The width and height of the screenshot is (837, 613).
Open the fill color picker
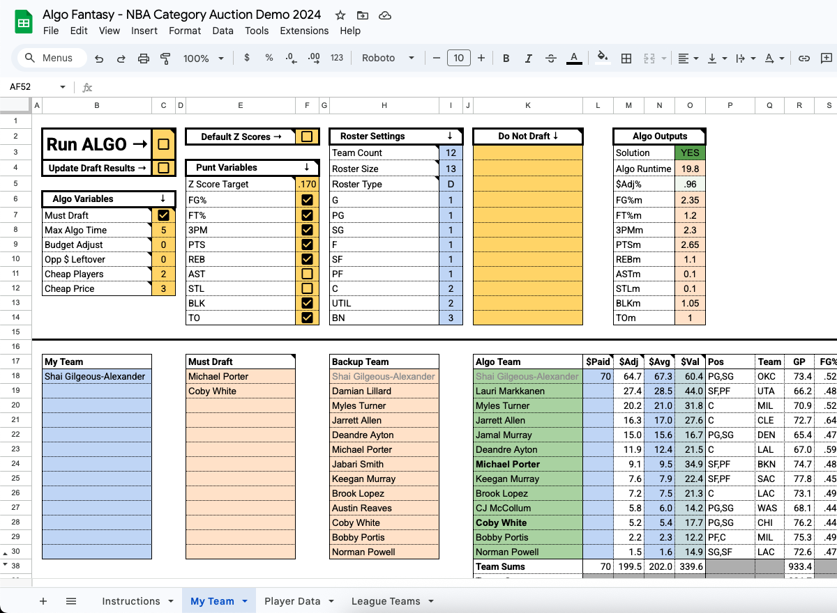[x=603, y=59]
